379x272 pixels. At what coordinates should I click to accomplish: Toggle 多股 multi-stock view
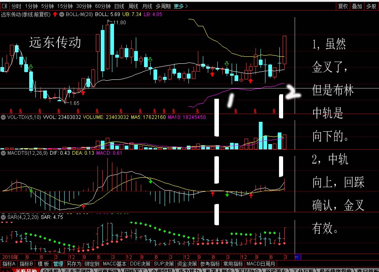[x=371, y=6]
